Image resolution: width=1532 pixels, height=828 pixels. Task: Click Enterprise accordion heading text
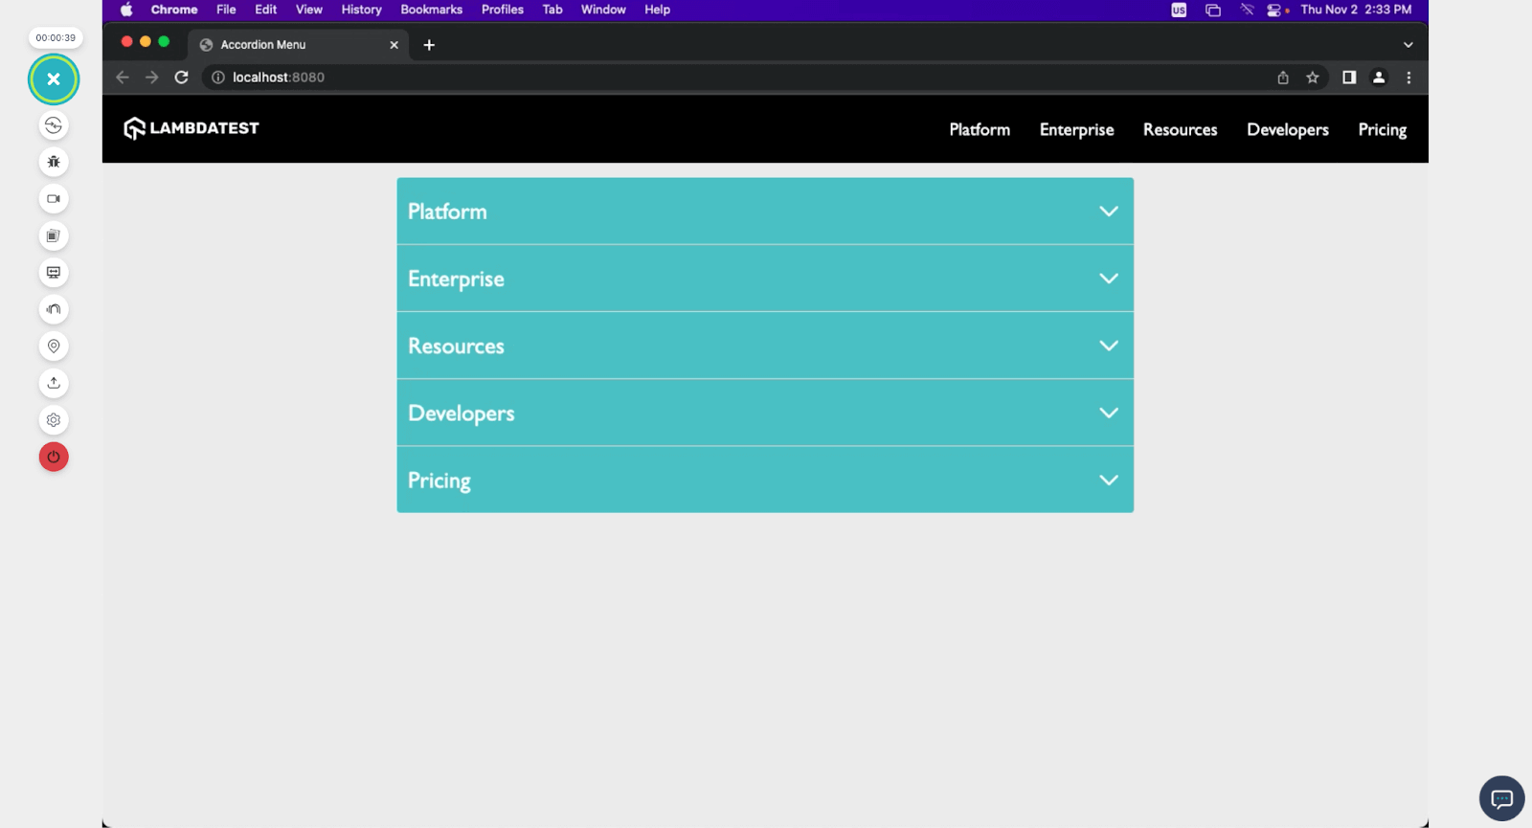point(456,280)
